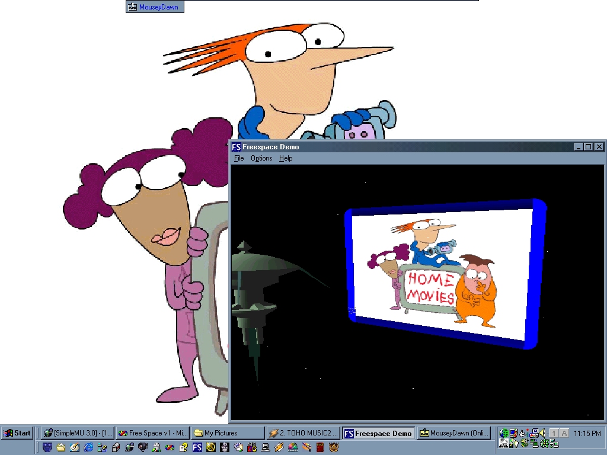
Task: Launch the orange crowned face quick launch icon
Action: pos(334,447)
